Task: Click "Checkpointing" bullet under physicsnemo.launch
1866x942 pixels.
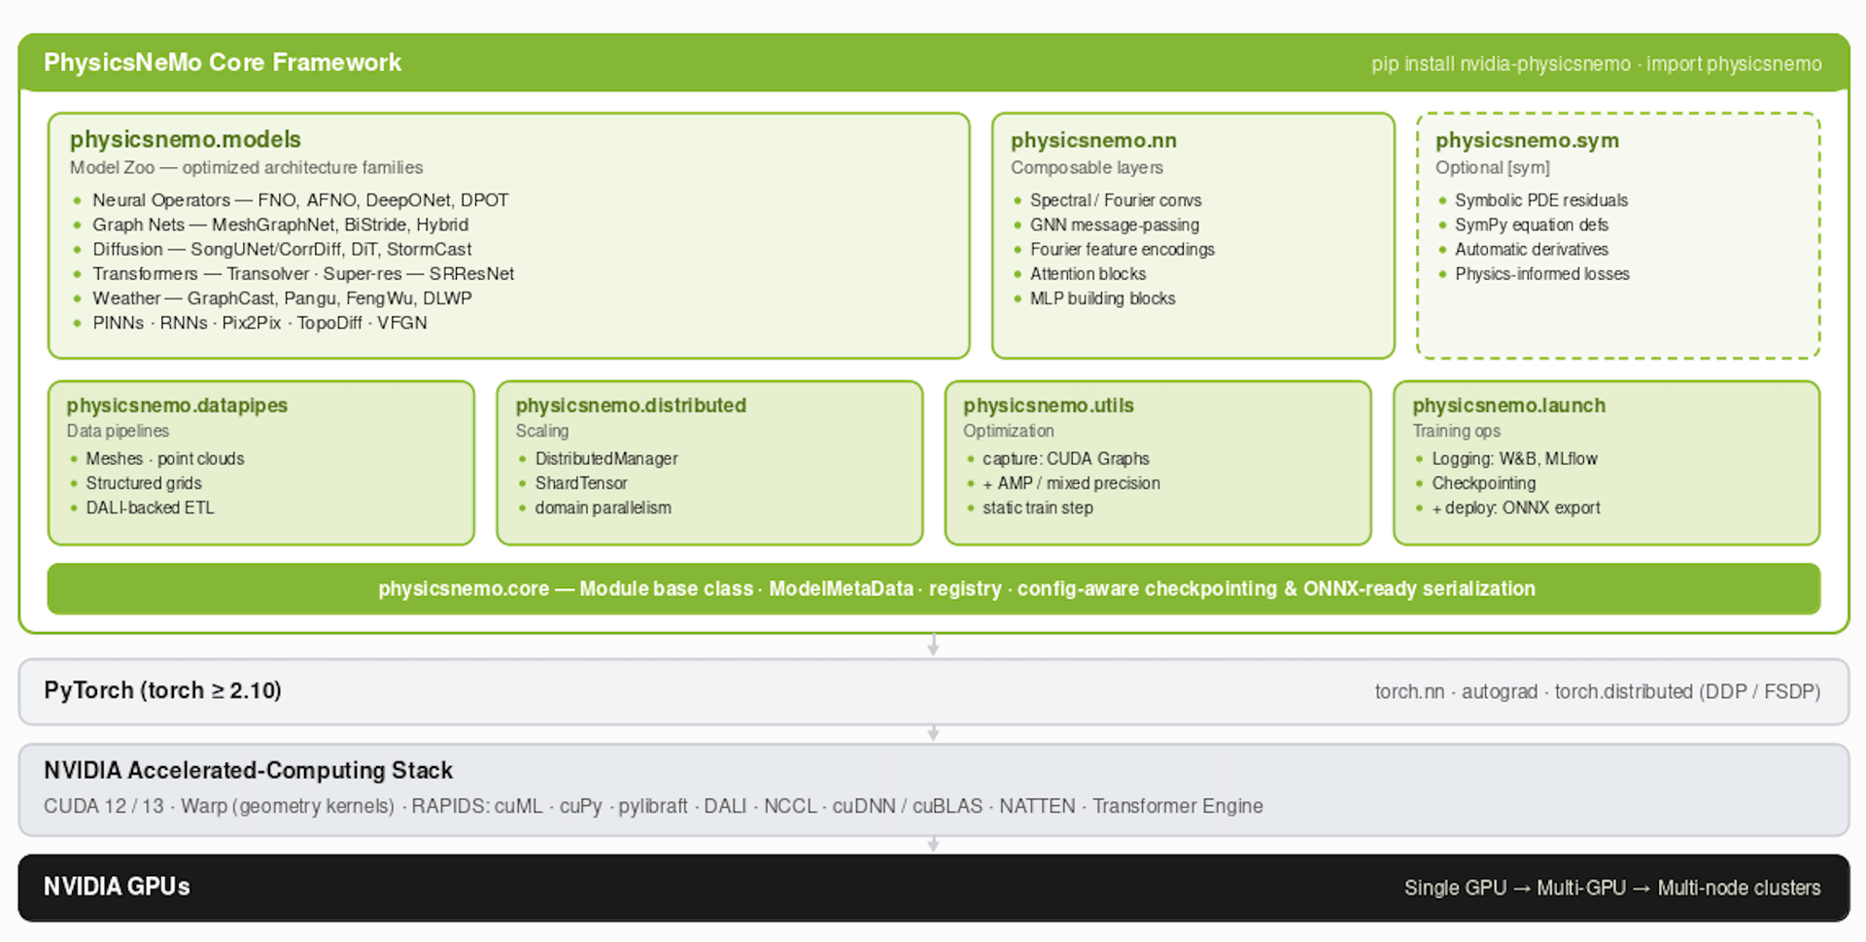Action: [1484, 483]
